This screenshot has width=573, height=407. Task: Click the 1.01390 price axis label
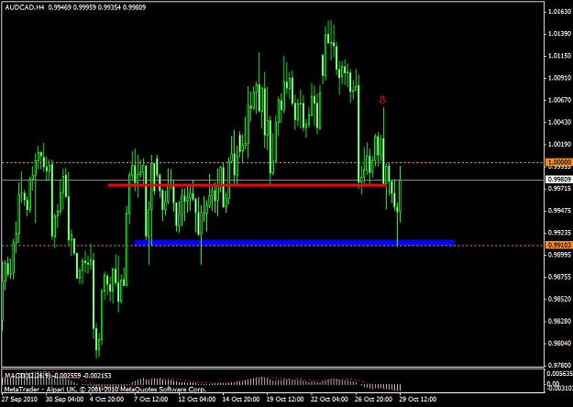tap(559, 34)
